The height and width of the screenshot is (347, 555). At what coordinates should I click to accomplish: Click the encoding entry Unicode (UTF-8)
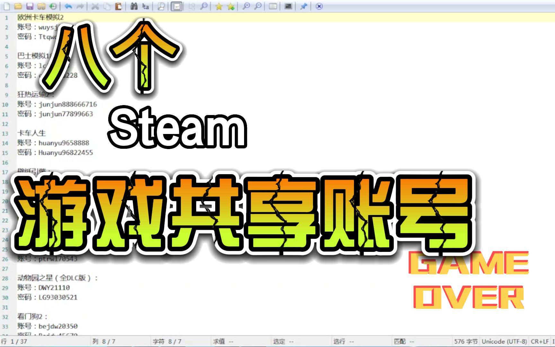[504, 341]
